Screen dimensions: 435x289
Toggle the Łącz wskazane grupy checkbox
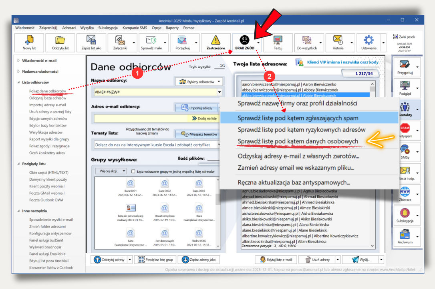(x=133, y=171)
